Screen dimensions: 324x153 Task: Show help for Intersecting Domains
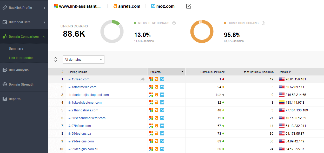pos(174,23)
